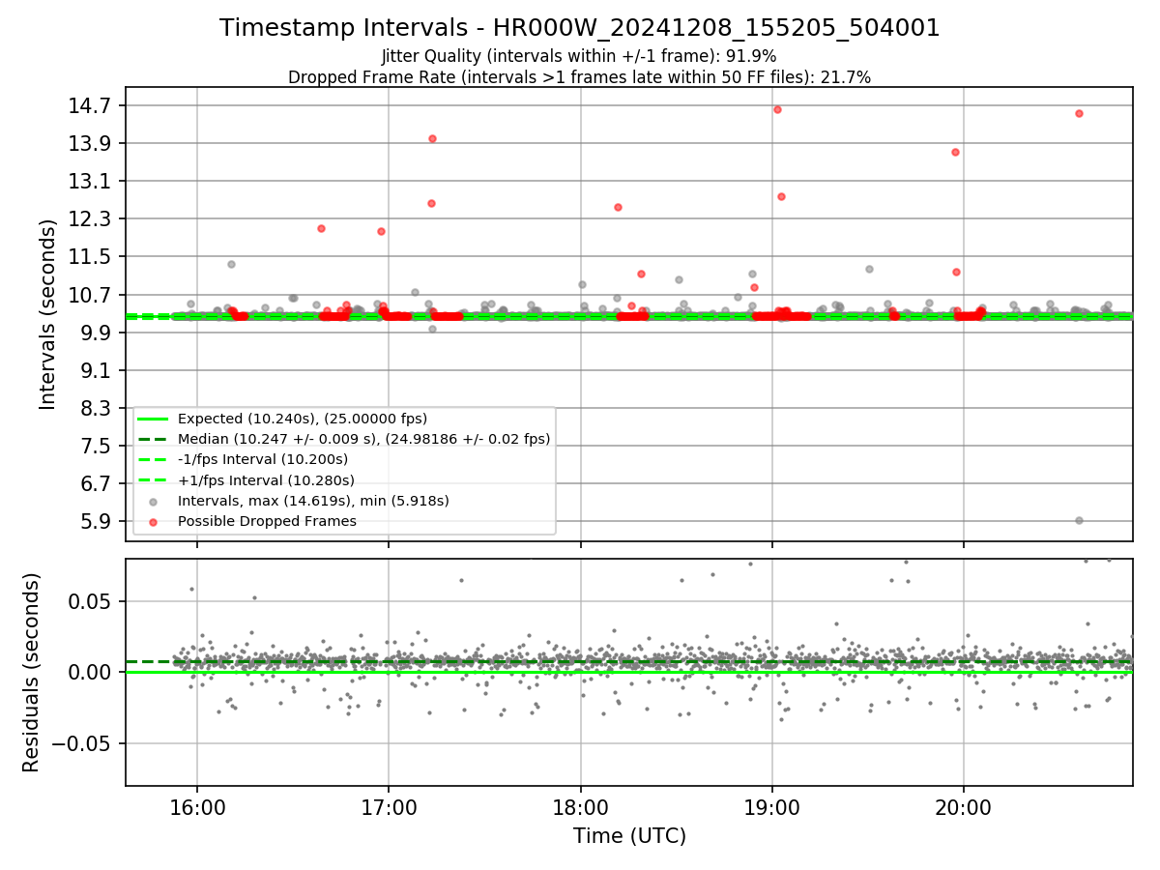Image resolution: width=1160 pixels, height=870 pixels.
Task: Select legend entry 'Intervals, max (14.619s), min (5.918s)'
Action: (313, 501)
